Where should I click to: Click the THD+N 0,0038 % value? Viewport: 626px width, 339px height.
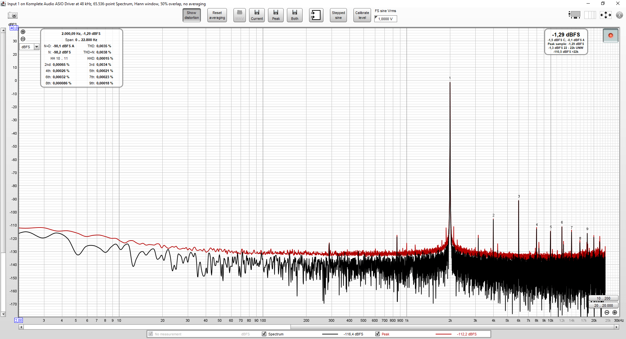tap(104, 52)
